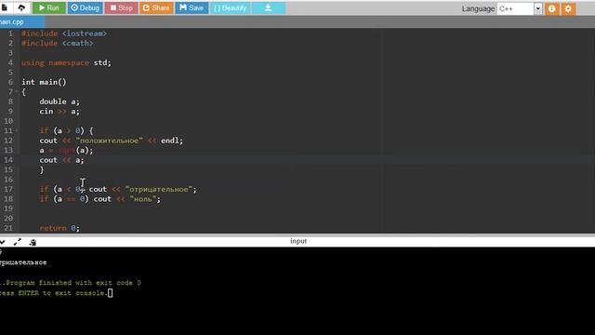
Task: Select the input tab of console
Action: click(x=298, y=241)
